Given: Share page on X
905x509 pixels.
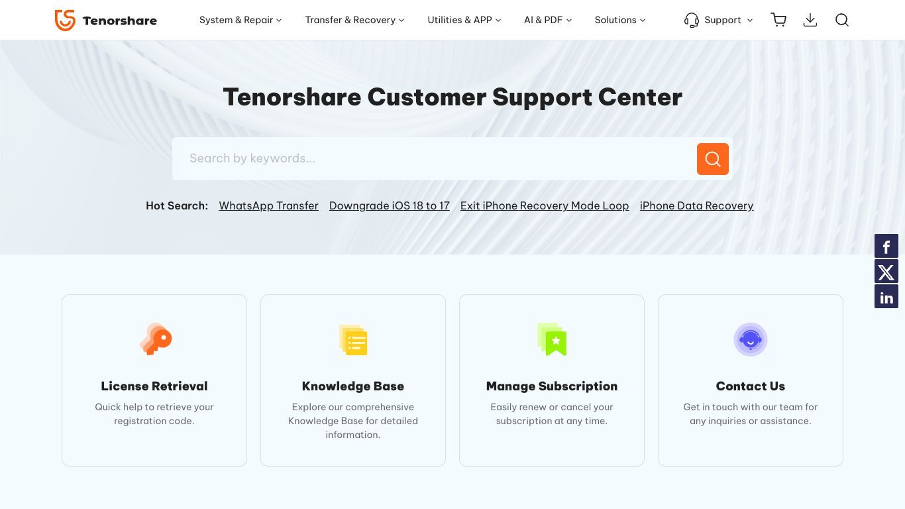Looking at the screenshot, I should click(x=886, y=272).
